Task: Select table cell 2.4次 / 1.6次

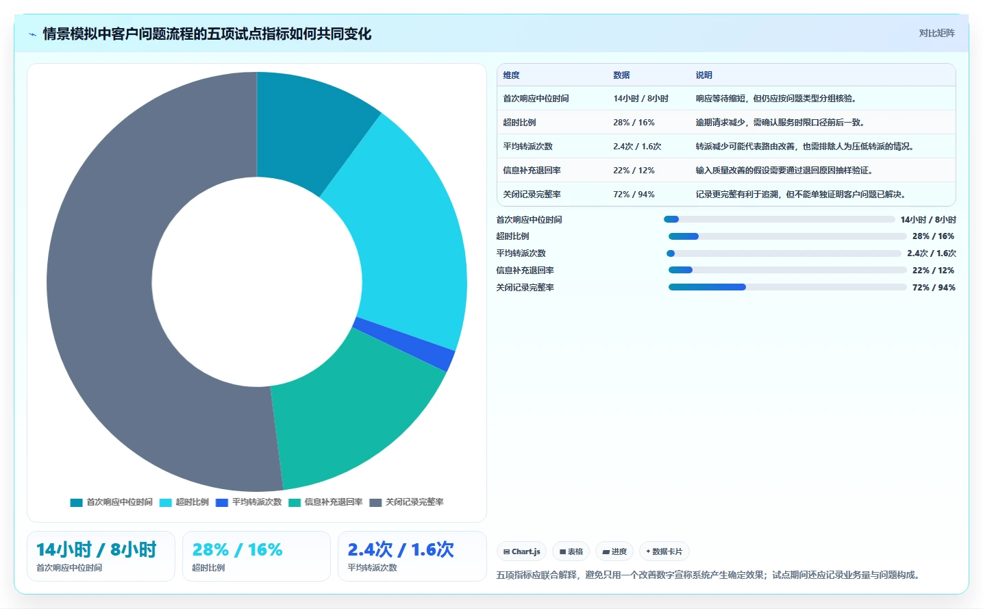Action: coord(637,147)
